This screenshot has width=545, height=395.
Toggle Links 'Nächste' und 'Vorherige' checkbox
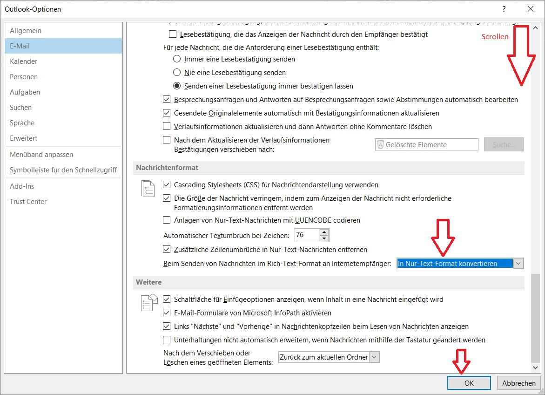[167, 326]
